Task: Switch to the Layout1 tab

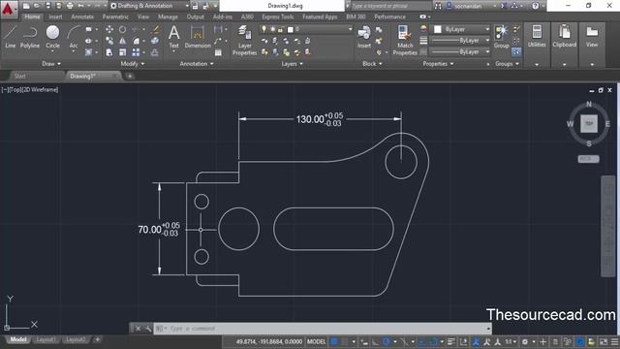Action: point(46,340)
